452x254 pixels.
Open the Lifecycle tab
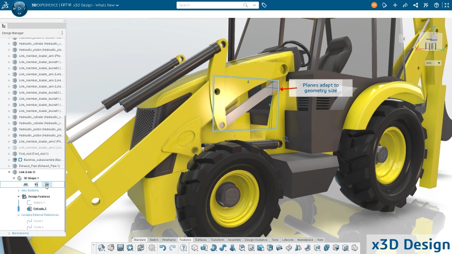[288, 239]
